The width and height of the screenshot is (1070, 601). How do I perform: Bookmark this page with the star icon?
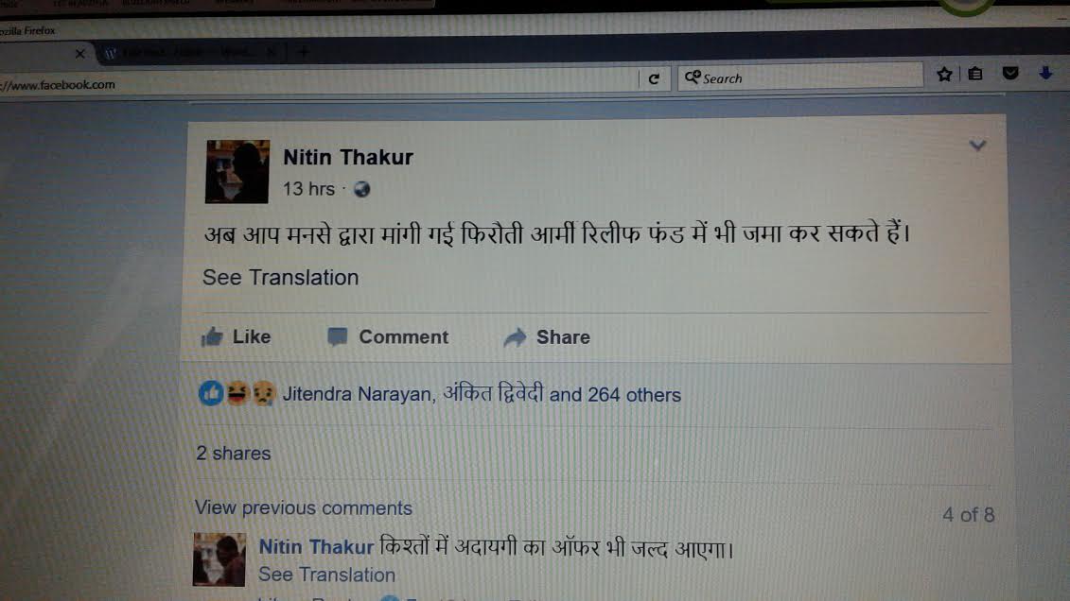(x=944, y=75)
